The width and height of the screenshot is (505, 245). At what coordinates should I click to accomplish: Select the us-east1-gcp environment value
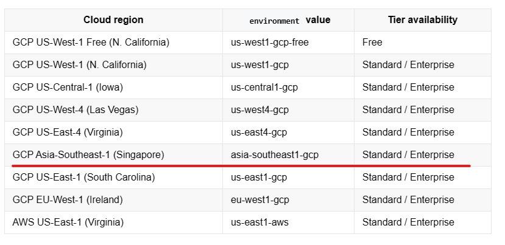tap(259, 178)
